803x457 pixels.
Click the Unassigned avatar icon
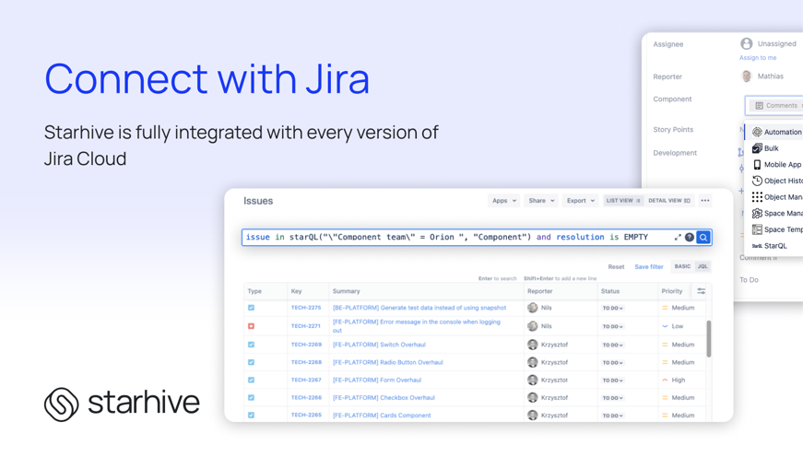[x=747, y=44]
